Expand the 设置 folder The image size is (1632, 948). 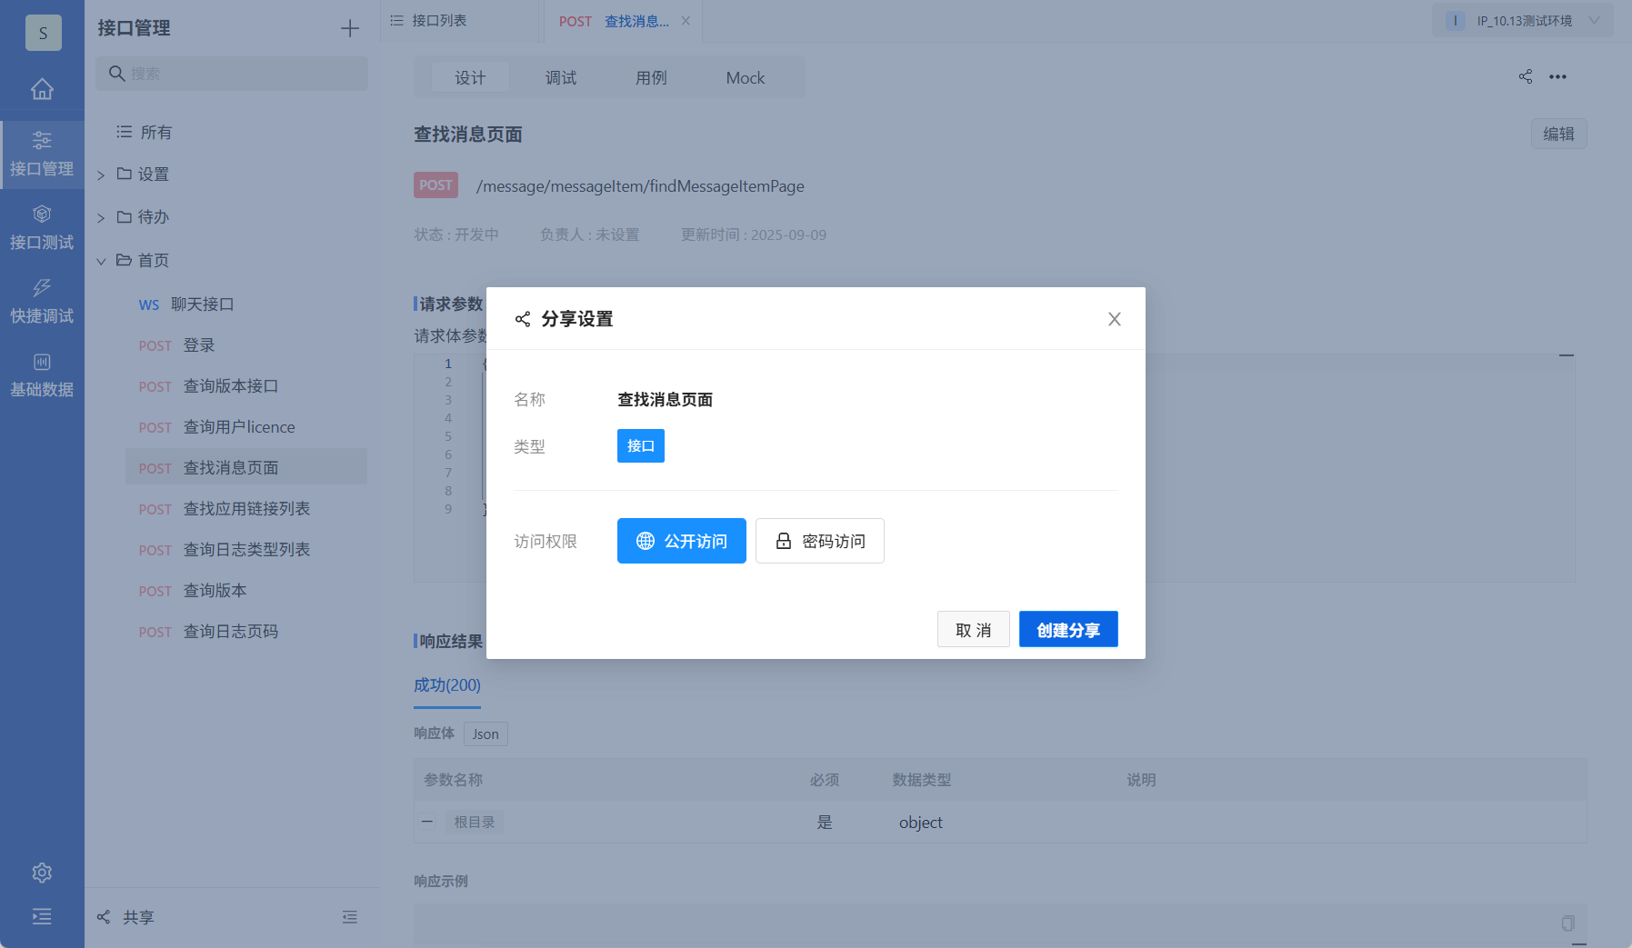tap(101, 174)
